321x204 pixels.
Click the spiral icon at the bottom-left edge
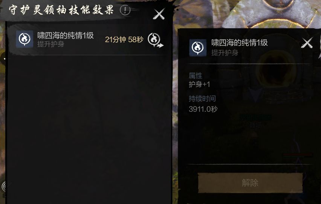pyautogui.click(x=4, y=187)
